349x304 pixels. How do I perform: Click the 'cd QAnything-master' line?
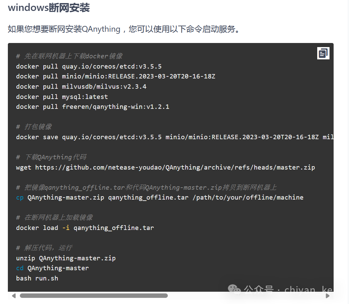click(52, 268)
